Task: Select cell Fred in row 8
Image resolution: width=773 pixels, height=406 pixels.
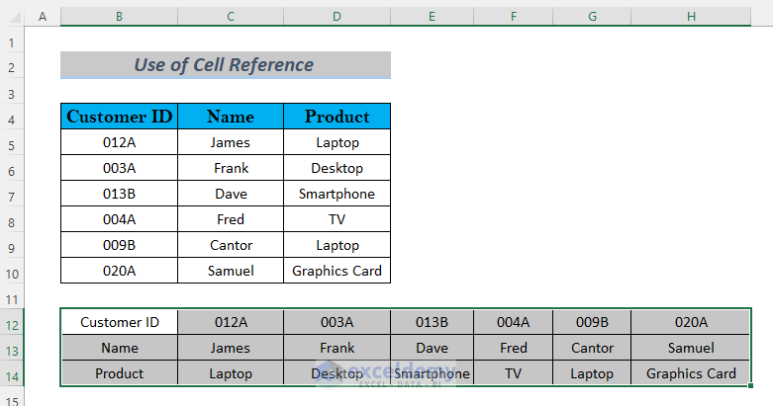Action: (x=231, y=219)
